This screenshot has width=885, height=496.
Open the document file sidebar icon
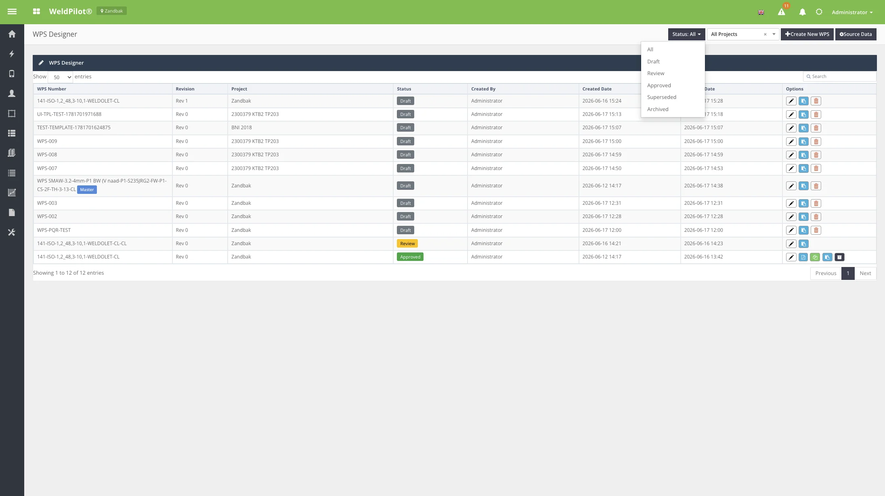click(12, 212)
